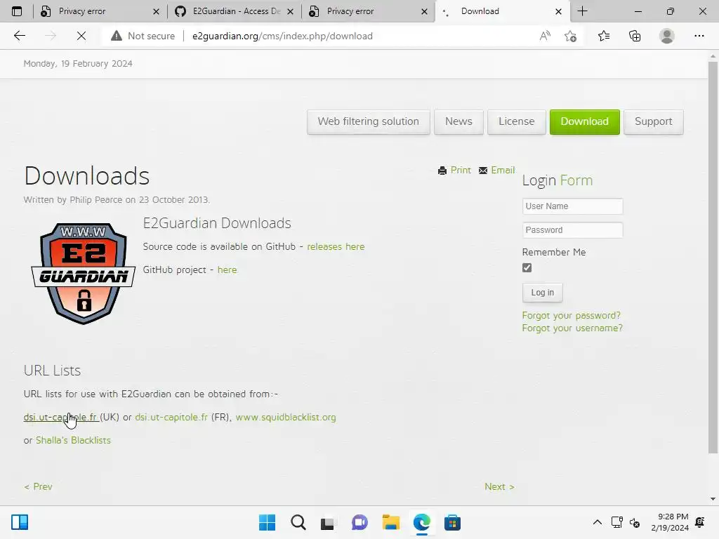Open Microsoft Store from taskbar
Viewport: 719px width, 539px height.
pyautogui.click(x=452, y=522)
